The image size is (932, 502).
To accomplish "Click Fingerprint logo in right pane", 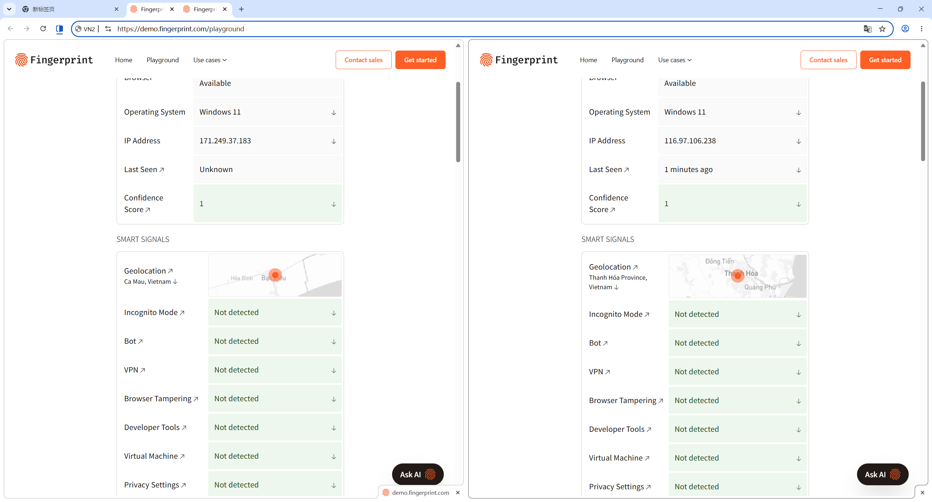I will click(519, 60).
